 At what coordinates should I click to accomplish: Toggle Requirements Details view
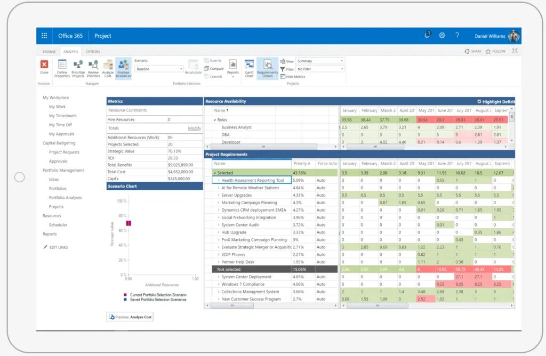point(268,68)
